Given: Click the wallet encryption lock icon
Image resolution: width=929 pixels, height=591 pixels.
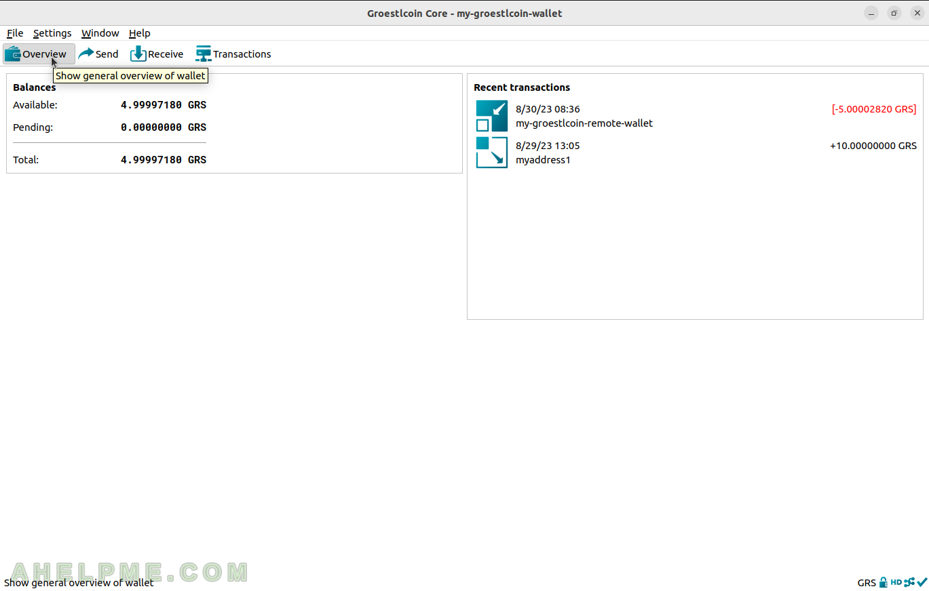Looking at the screenshot, I should (884, 582).
